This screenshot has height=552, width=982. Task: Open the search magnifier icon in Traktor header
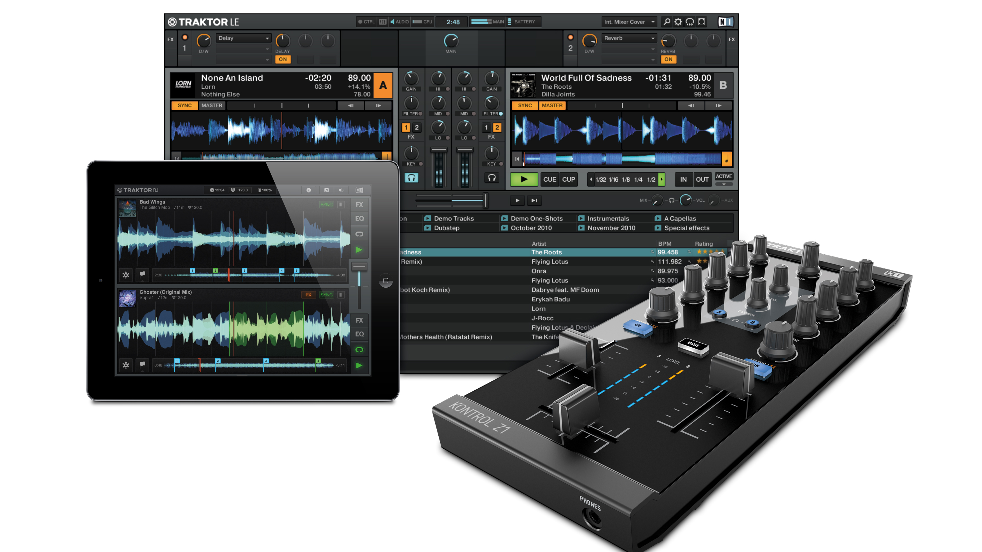pos(667,22)
